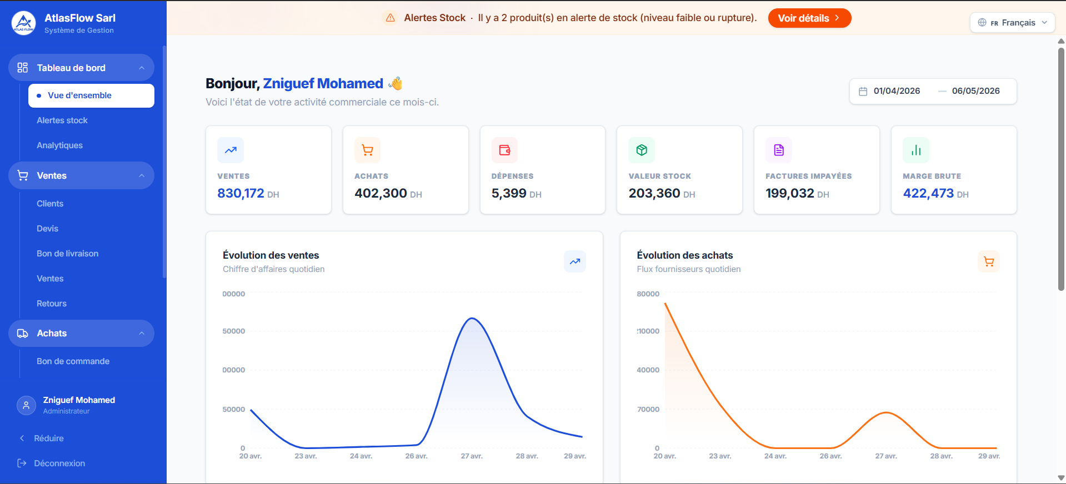Viewport: 1066px width, 484px height.
Task: Click the cart icon in Évolution des achats
Action: click(x=989, y=261)
